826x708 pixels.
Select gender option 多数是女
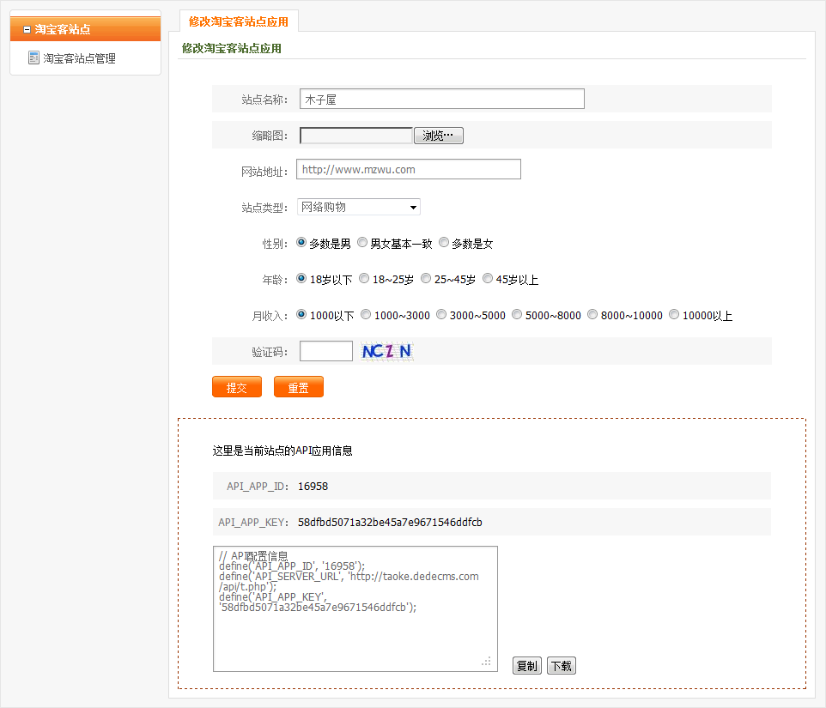pyautogui.click(x=444, y=242)
